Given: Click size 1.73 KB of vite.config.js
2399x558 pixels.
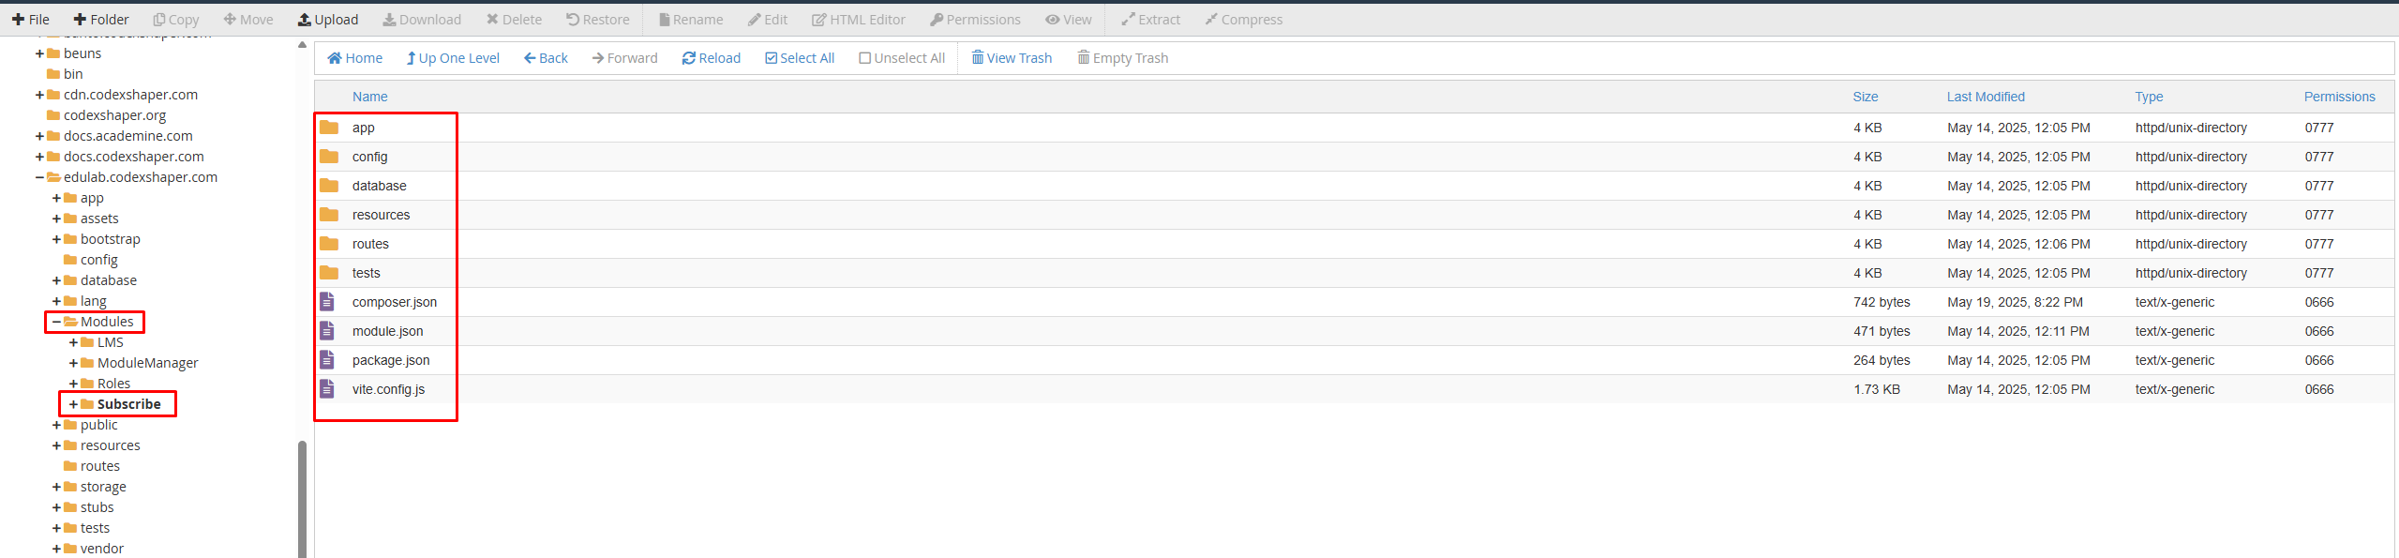Looking at the screenshot, I should (x=1876, y=389).
